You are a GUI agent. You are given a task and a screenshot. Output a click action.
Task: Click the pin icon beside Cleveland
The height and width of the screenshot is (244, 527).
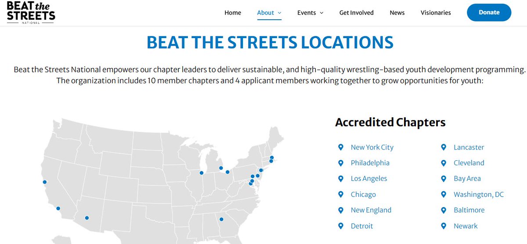pyautogui.click(x=444, y=163)
